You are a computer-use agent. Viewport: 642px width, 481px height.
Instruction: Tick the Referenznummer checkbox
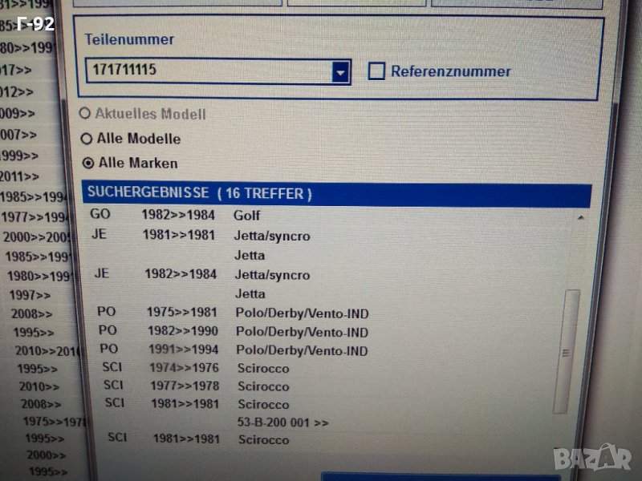(x=376, y=71)
